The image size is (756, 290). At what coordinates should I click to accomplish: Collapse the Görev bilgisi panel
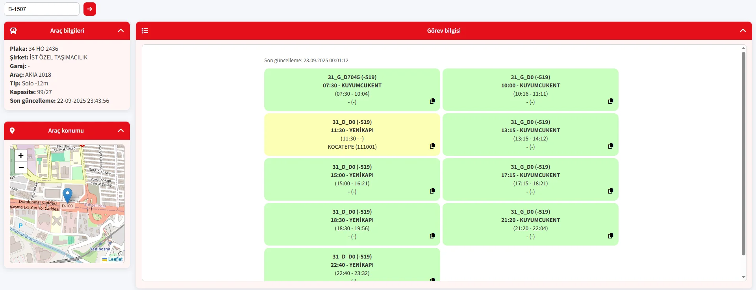click(743, 31)
